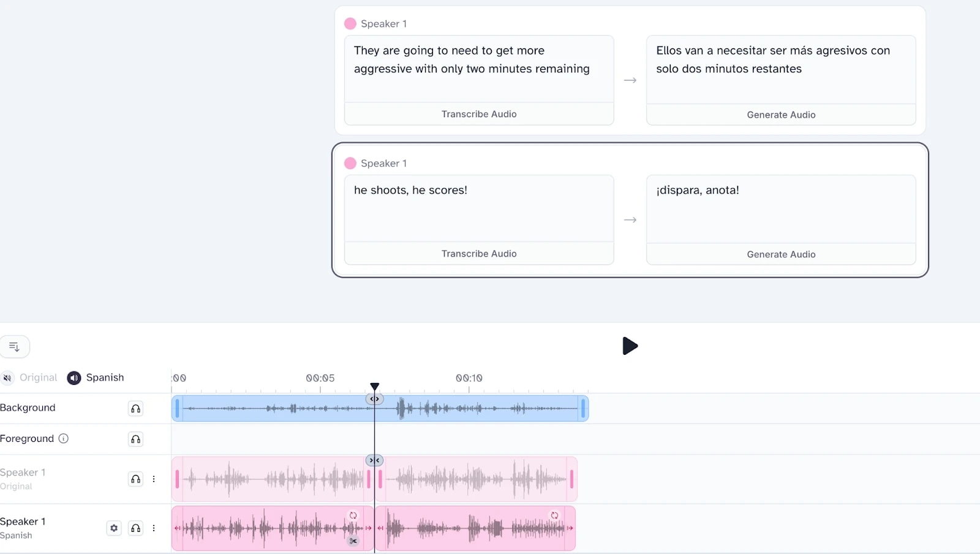The width and height of the screenshot is (980, 554).
Task: Click the playhead marker on the timeline
Action: 375,387
